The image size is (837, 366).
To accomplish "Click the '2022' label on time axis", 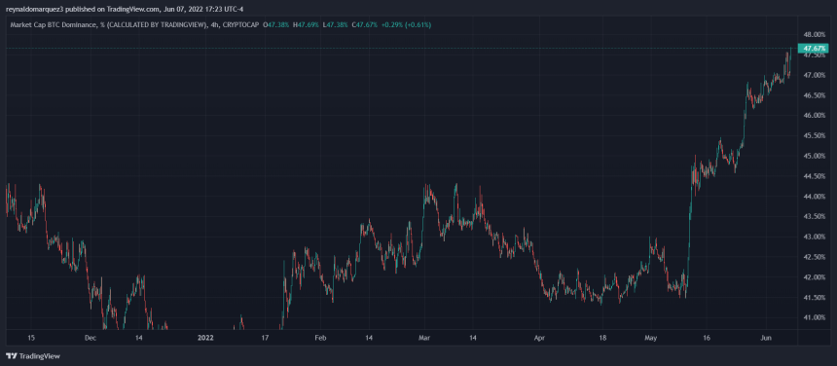I will coord(205,338).
